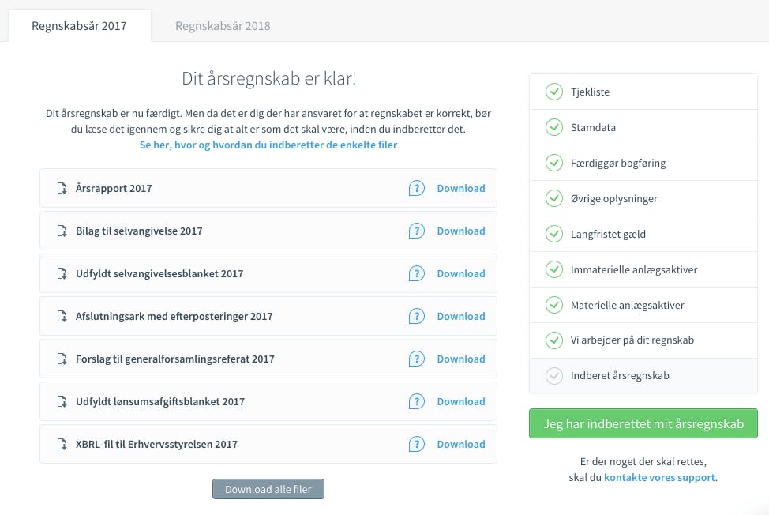769x515 pixels.
Task: Open help icon for Udfyldt lønsumsafgiftsblanket 2017
Action: point(416,402)
